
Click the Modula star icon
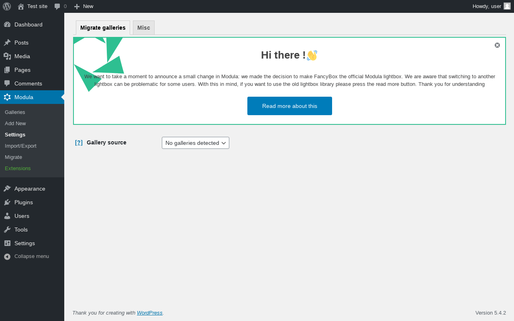(7, 97)
